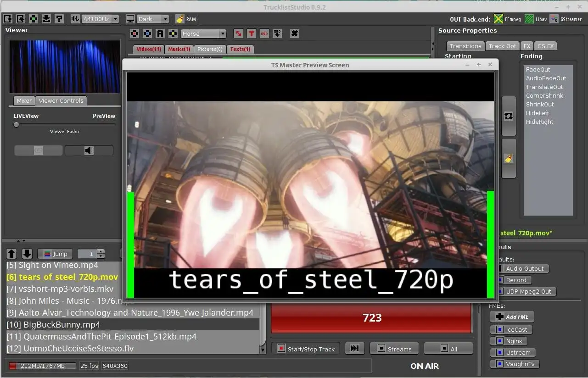Viewport: 588px width, 378px height.
Task: Switch to the Texts(1) tab
Action: pos(240,49)
